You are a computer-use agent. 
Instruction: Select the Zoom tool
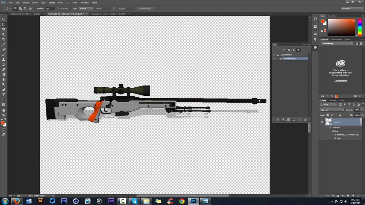click(x=4, y=115)
